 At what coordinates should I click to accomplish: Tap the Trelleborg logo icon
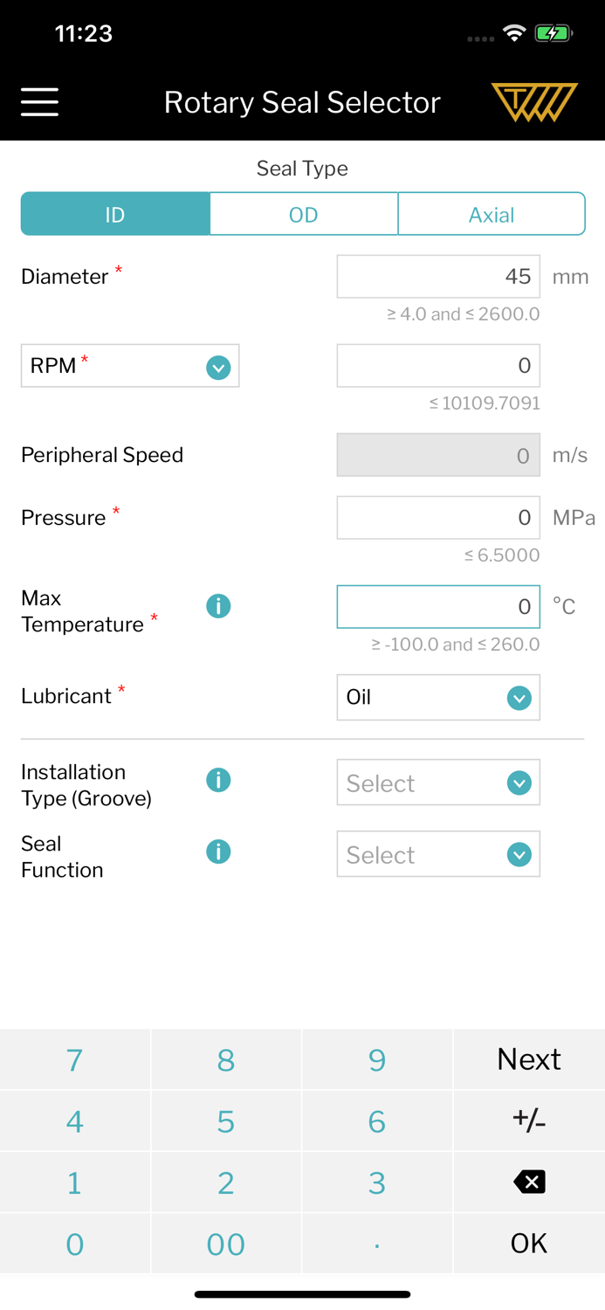point(534,102)
